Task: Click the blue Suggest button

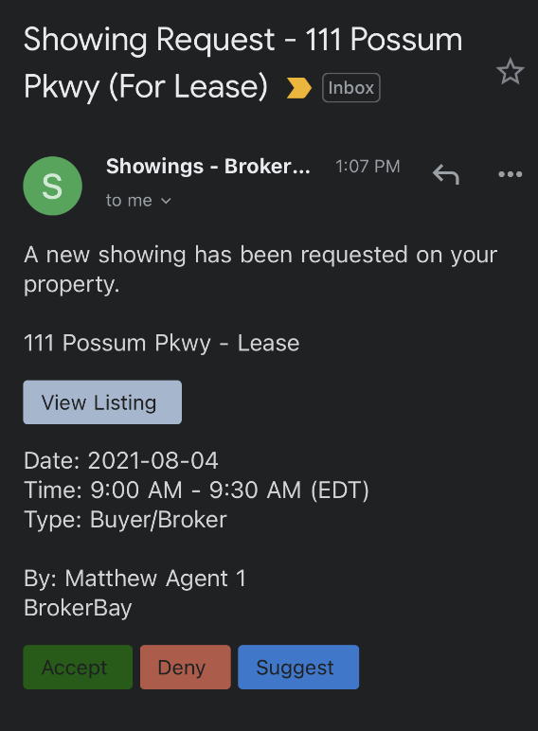Action: tap(298, 667)
